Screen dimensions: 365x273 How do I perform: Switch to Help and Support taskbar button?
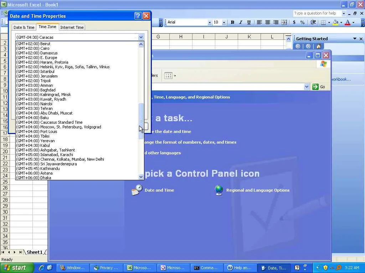coord(240,268)
